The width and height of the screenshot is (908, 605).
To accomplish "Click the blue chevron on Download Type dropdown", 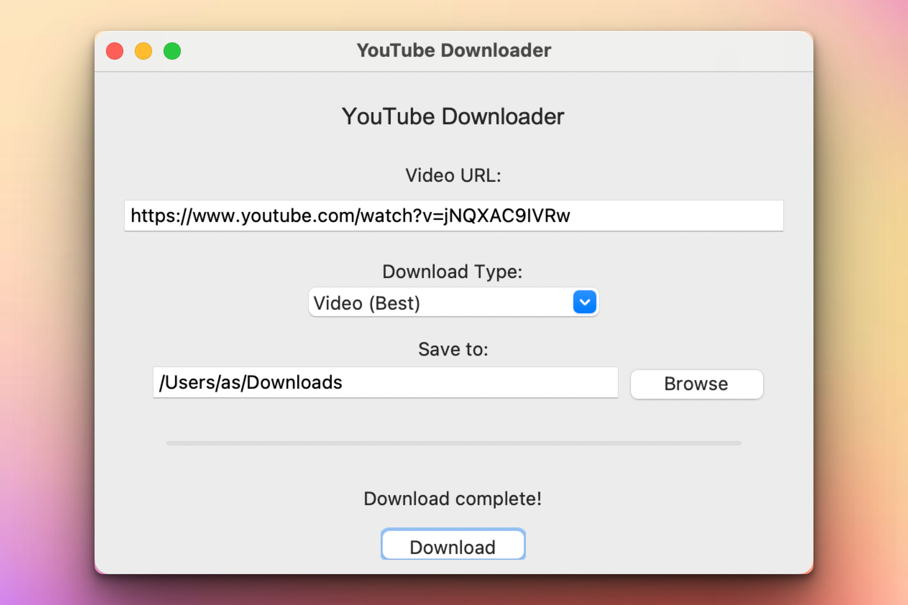I will point(584,302).
